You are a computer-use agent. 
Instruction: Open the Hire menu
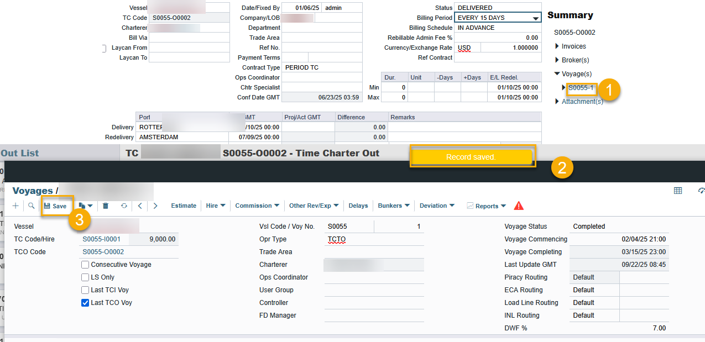coord(215,206)
